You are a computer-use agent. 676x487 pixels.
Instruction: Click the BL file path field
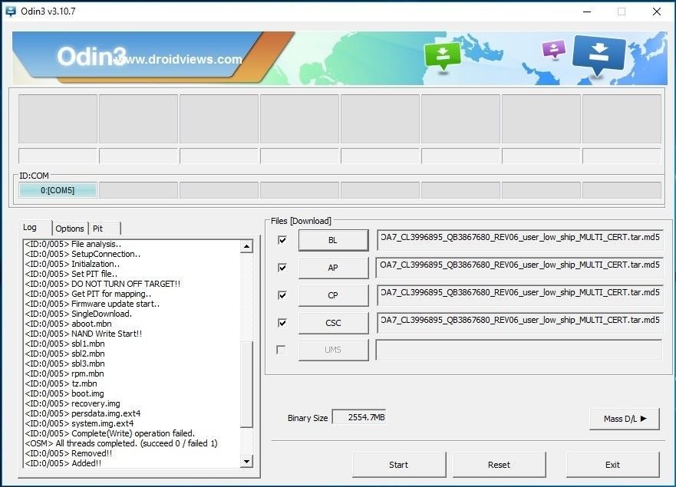pyautogui.click(x=519, y=240)
